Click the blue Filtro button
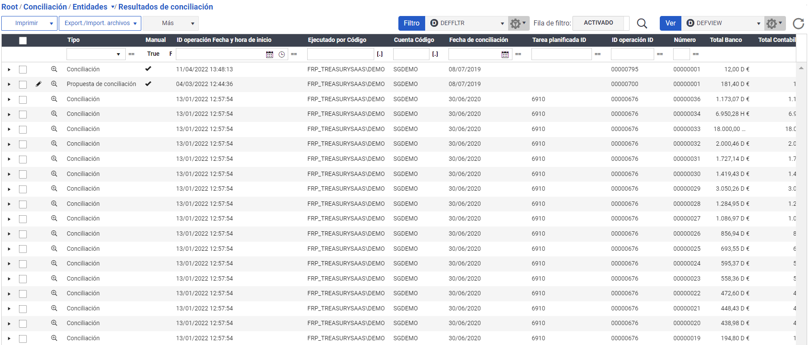 411,23
